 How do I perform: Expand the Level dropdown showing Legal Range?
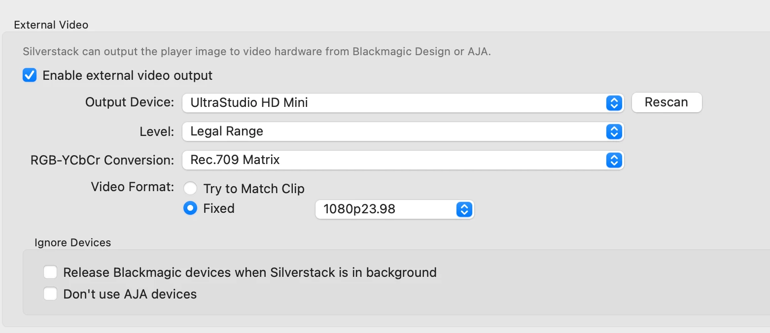point(394,132)
